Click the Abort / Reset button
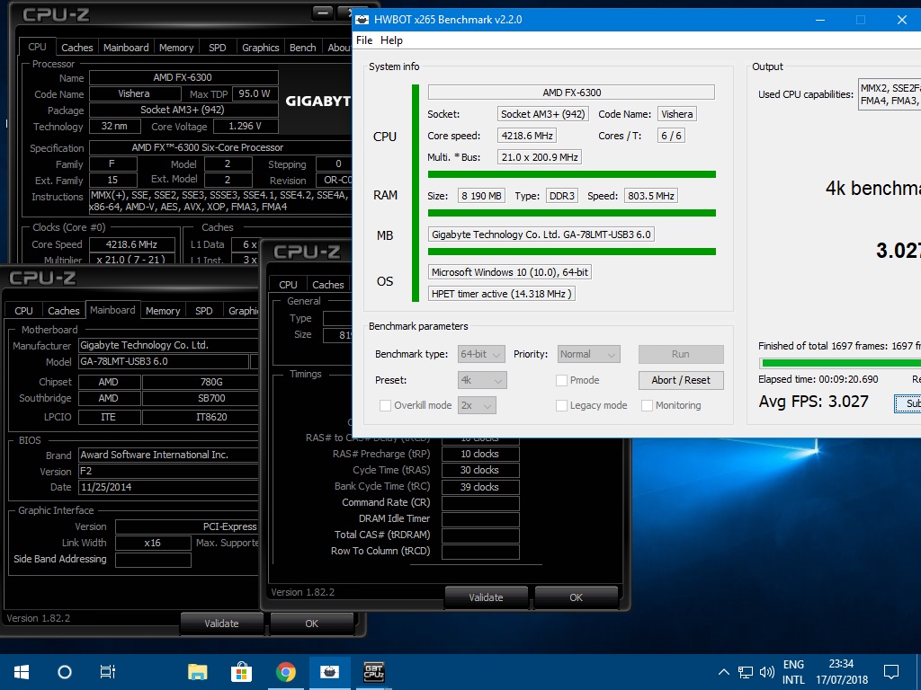Viewport: 921px width, 690px height. [x=681, y=380]
